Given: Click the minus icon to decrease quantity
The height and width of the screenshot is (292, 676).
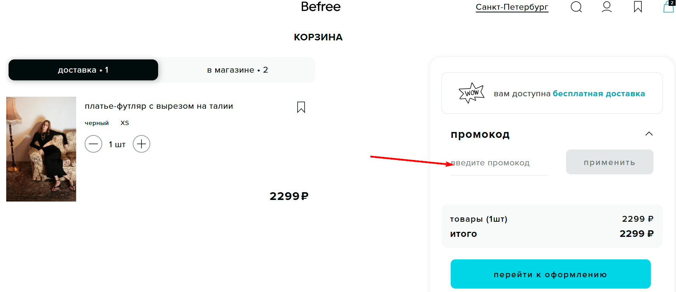Looking at the screenshot, I should 94,144.
